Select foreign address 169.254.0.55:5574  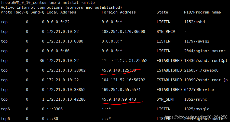click(x=121, y=90)
